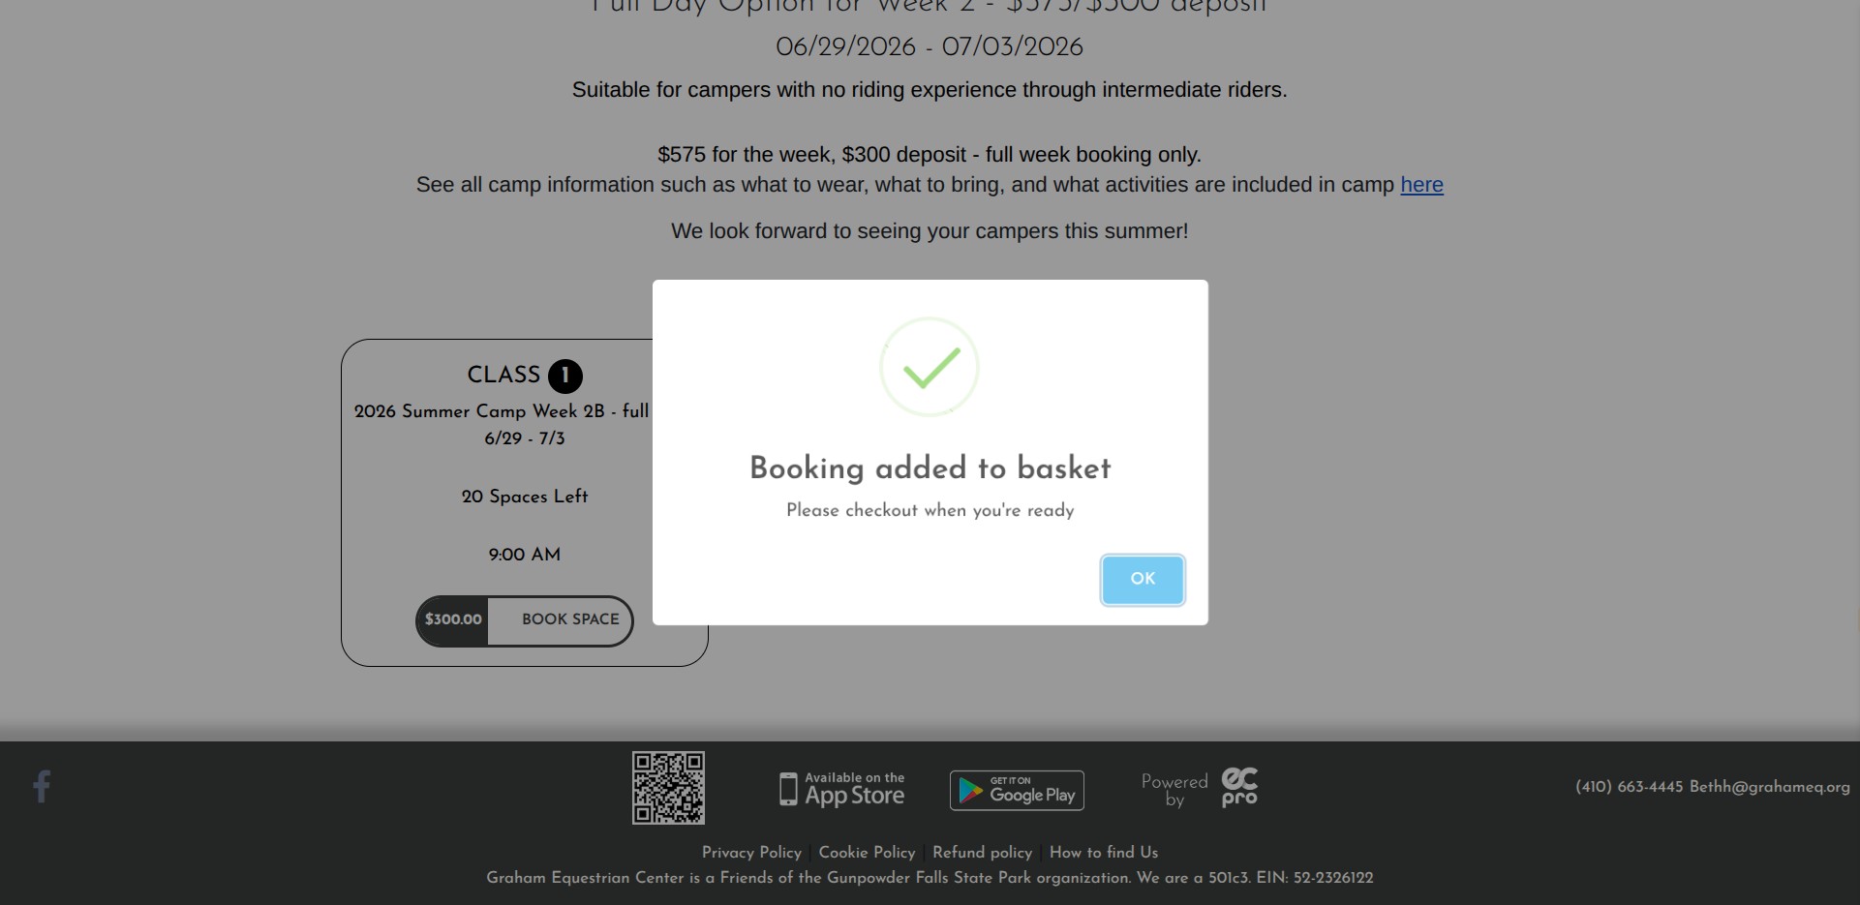
Task: Open the Privacy Policy link
Action: tap(751, 853)
